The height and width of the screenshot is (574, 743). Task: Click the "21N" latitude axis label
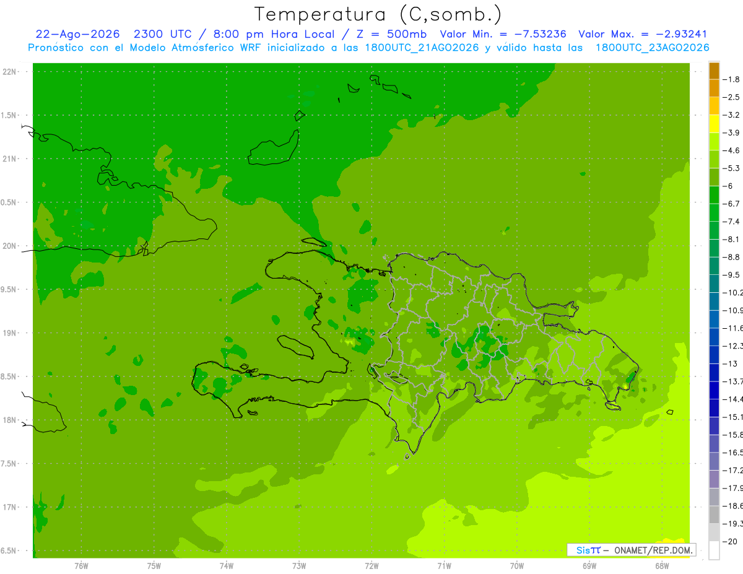point(9,159)
